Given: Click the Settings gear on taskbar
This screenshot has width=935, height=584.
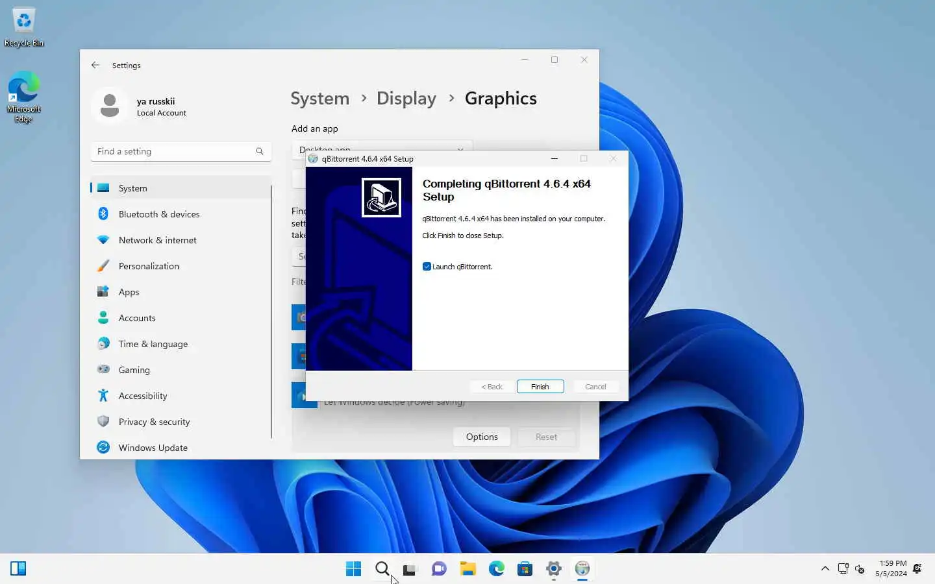Looking at the screenshot, I should [x=554, y=569].
